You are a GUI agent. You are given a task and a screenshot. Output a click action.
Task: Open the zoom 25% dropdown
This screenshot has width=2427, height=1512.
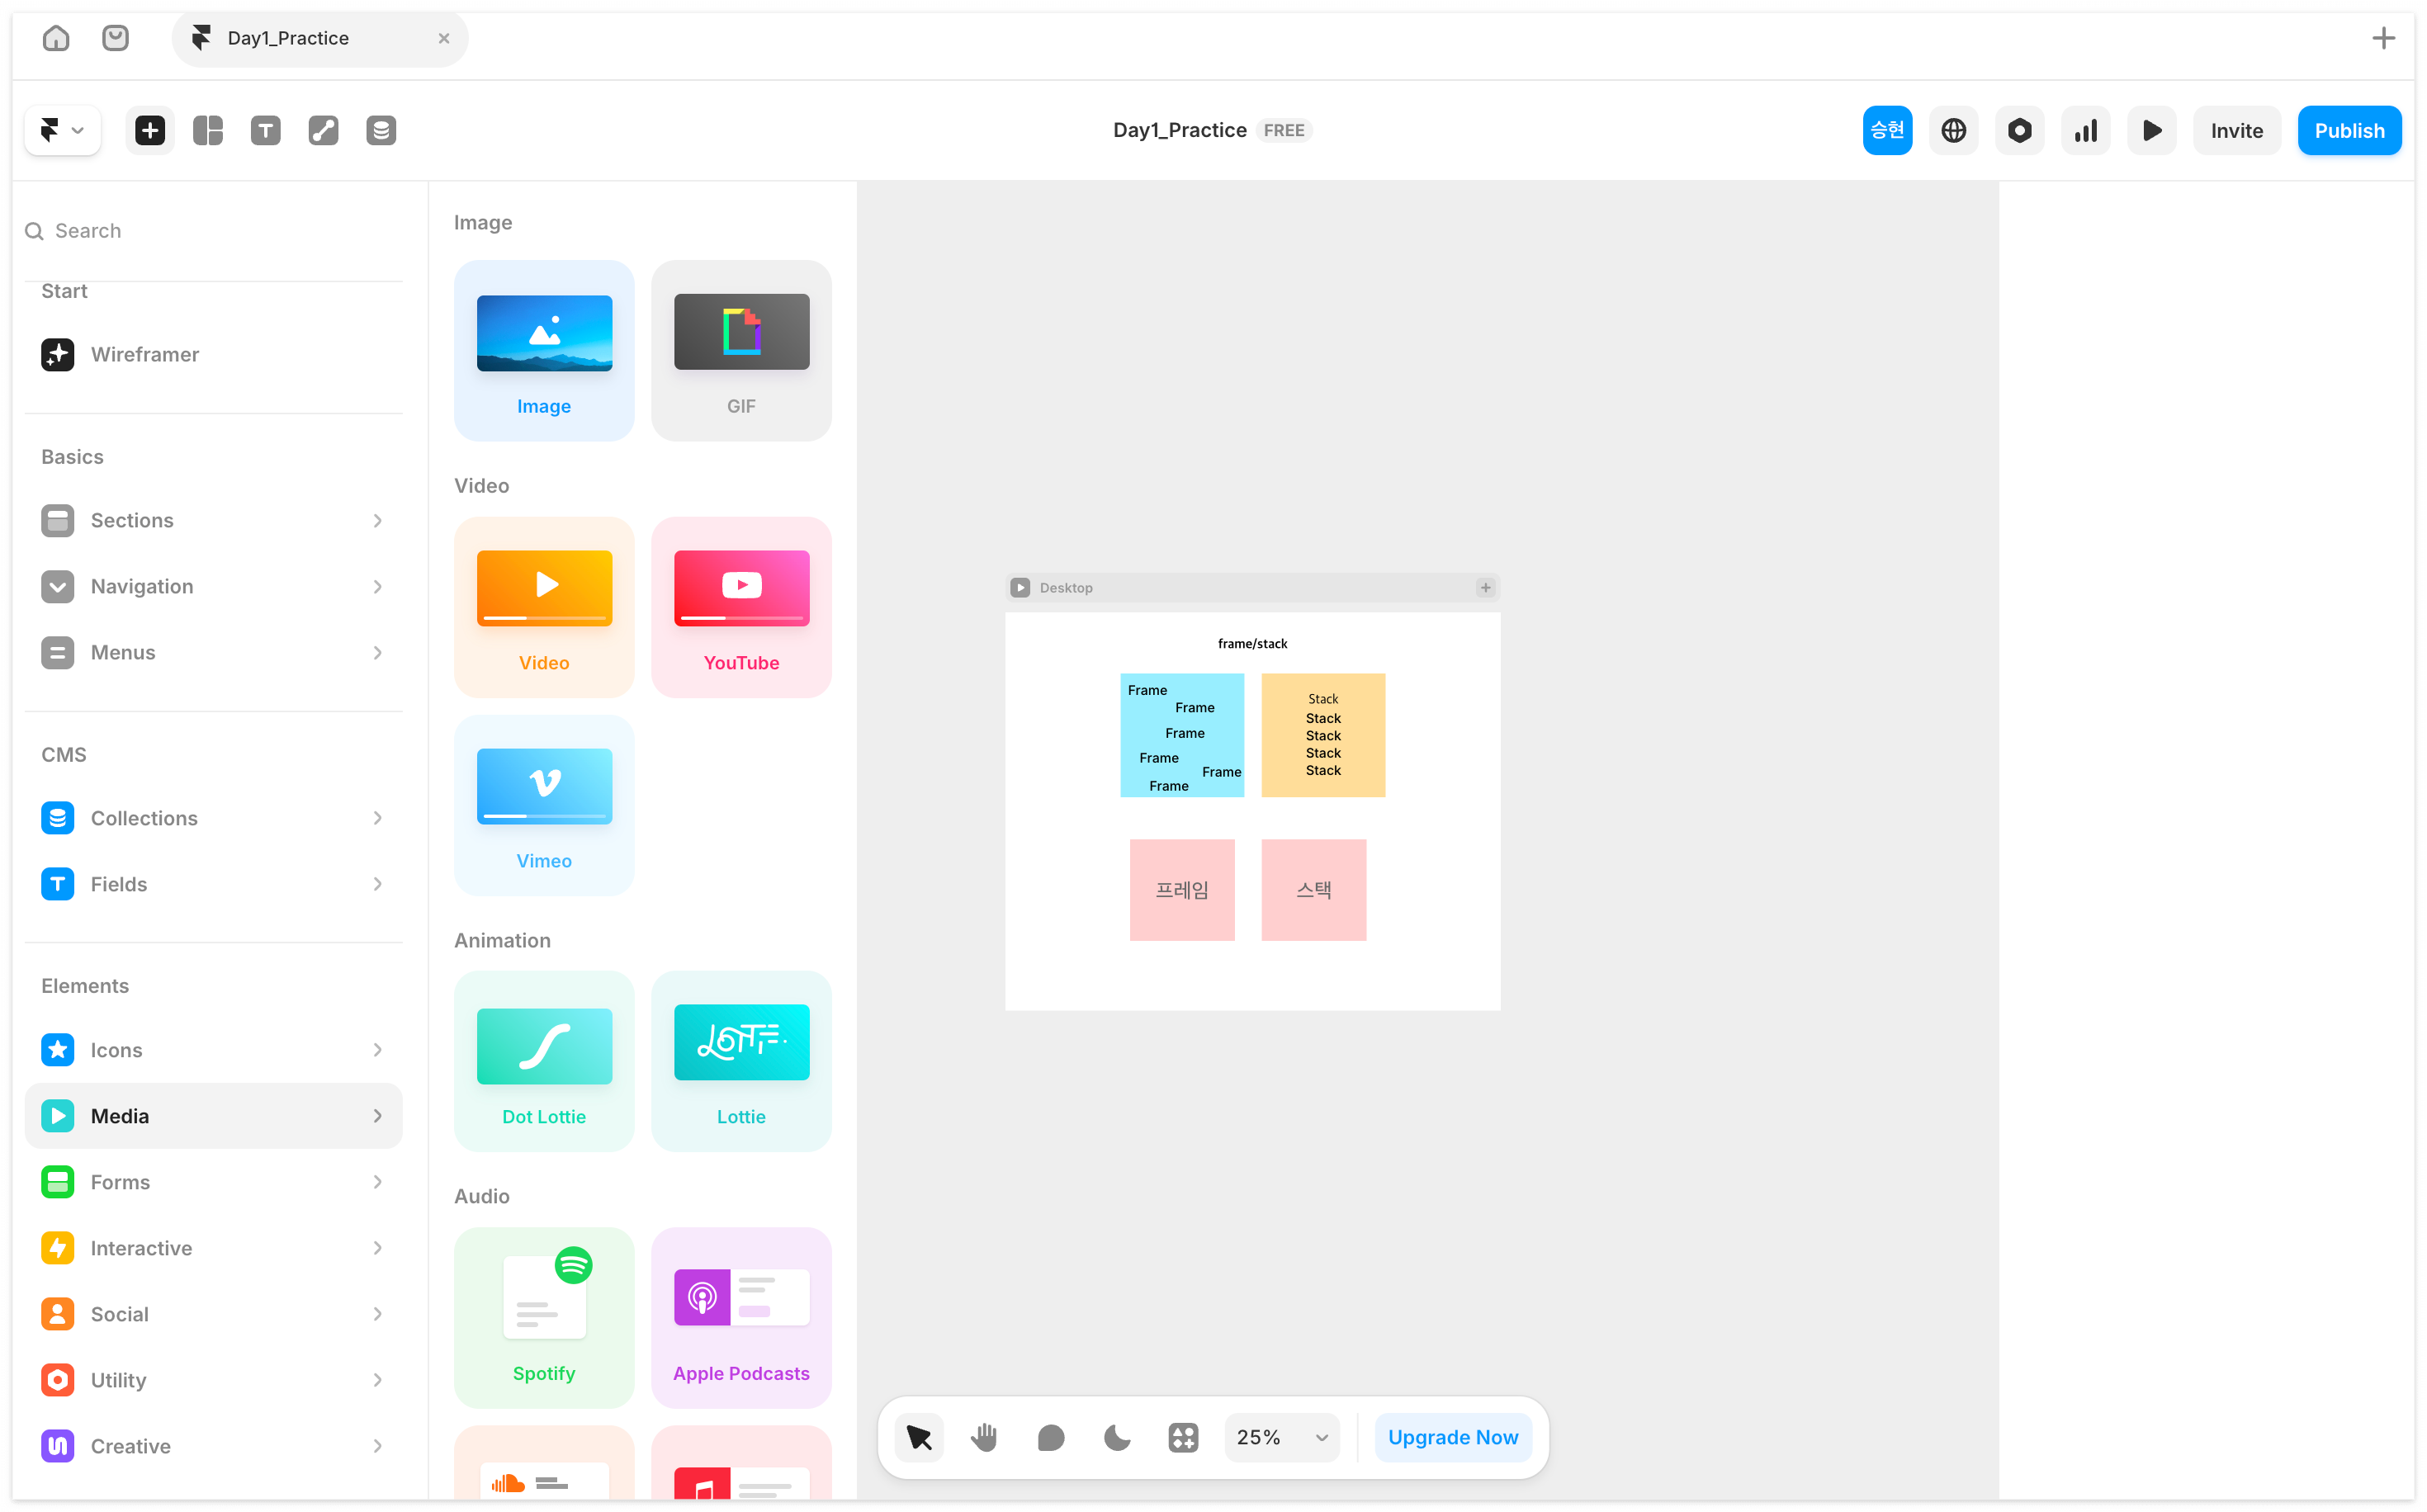click(1282, 1437)
